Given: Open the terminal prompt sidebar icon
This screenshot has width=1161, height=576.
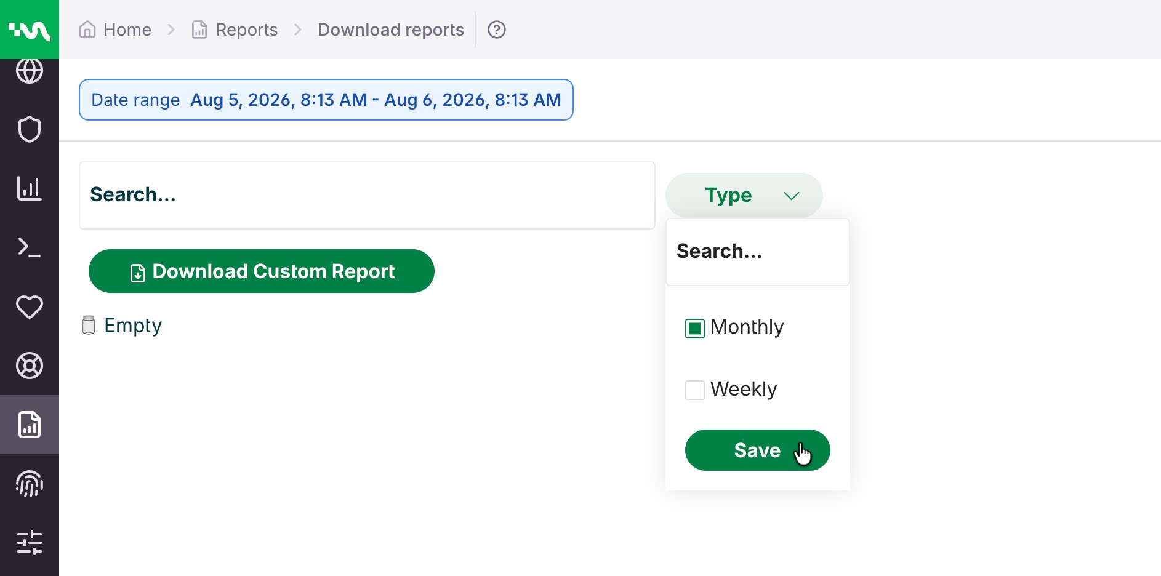Looking at the screenshot, I should pyautogui.click(x=30, y=247).
